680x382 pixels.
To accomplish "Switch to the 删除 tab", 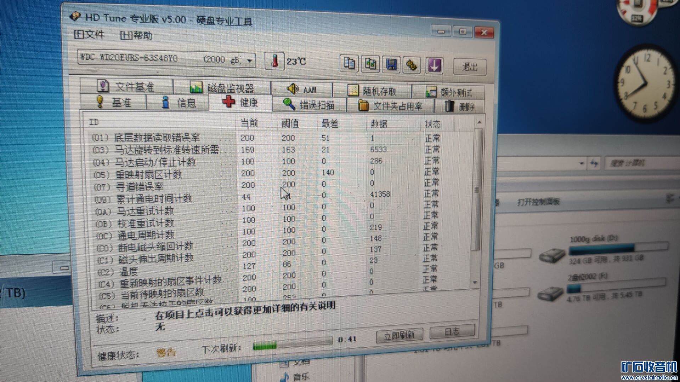I will [459, 106].
